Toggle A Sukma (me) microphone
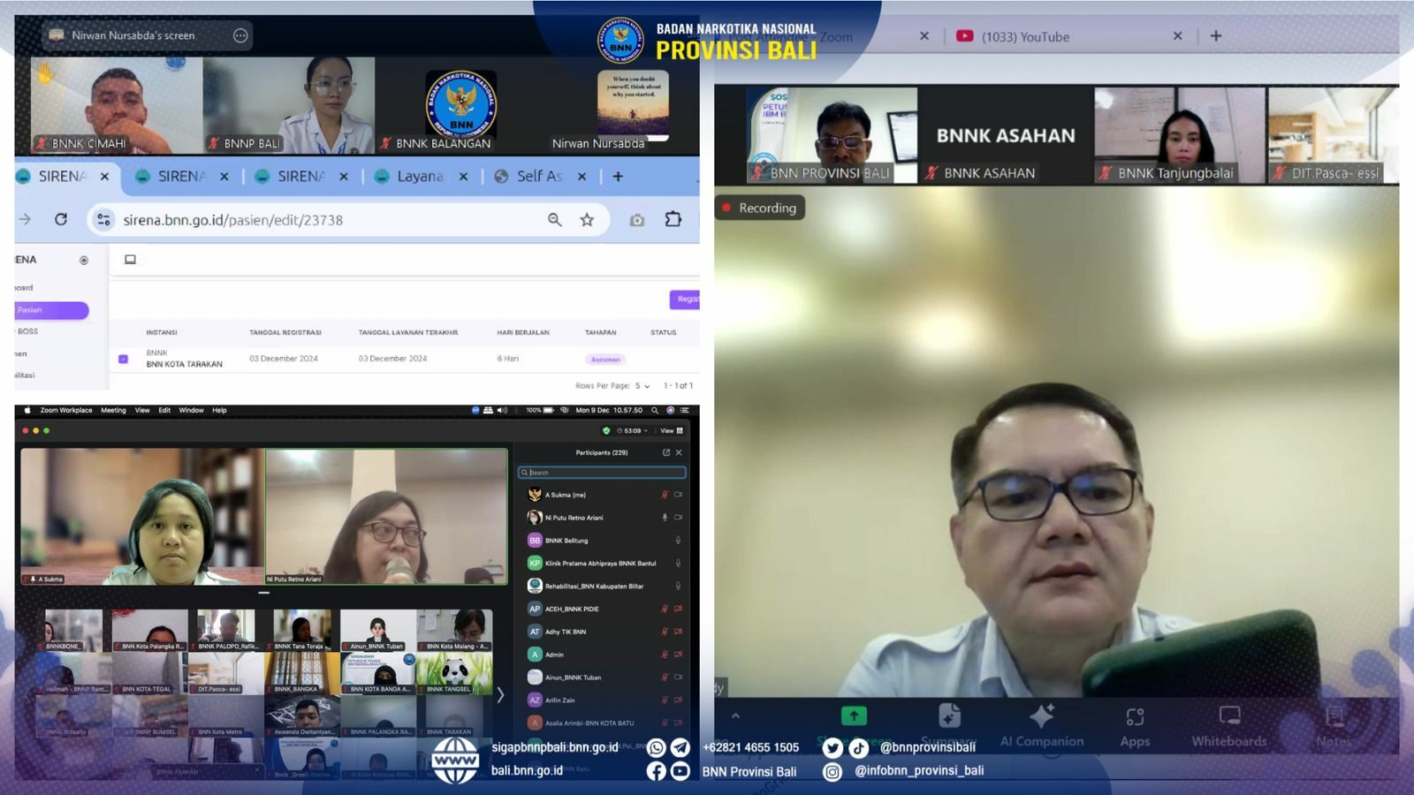 pos(665,495)
